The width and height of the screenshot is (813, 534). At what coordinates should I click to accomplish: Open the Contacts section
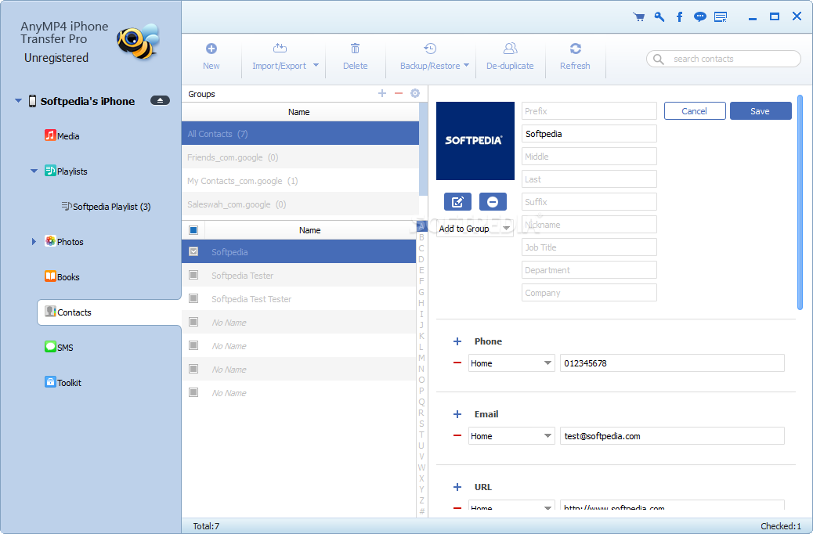pyautogui.click(x=110, y=312)
